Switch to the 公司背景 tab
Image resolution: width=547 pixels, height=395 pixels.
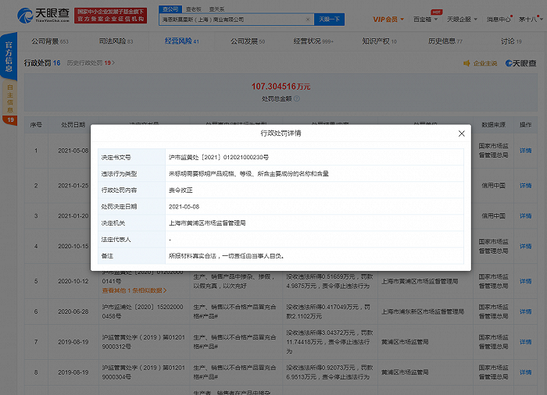click(50, 41)
